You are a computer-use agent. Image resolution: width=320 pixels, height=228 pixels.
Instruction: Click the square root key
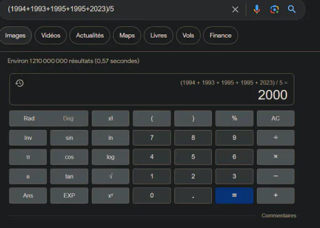click(x=111, y=176)
